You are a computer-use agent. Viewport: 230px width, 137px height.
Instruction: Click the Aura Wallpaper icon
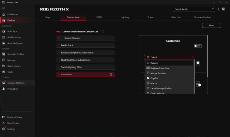tap(4, 43)
